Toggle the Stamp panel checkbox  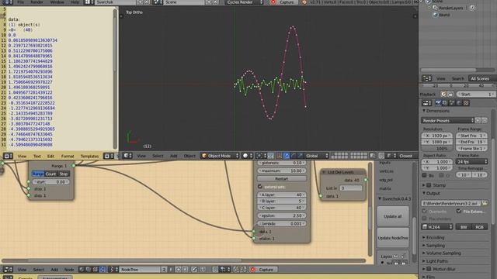[429, 185]
